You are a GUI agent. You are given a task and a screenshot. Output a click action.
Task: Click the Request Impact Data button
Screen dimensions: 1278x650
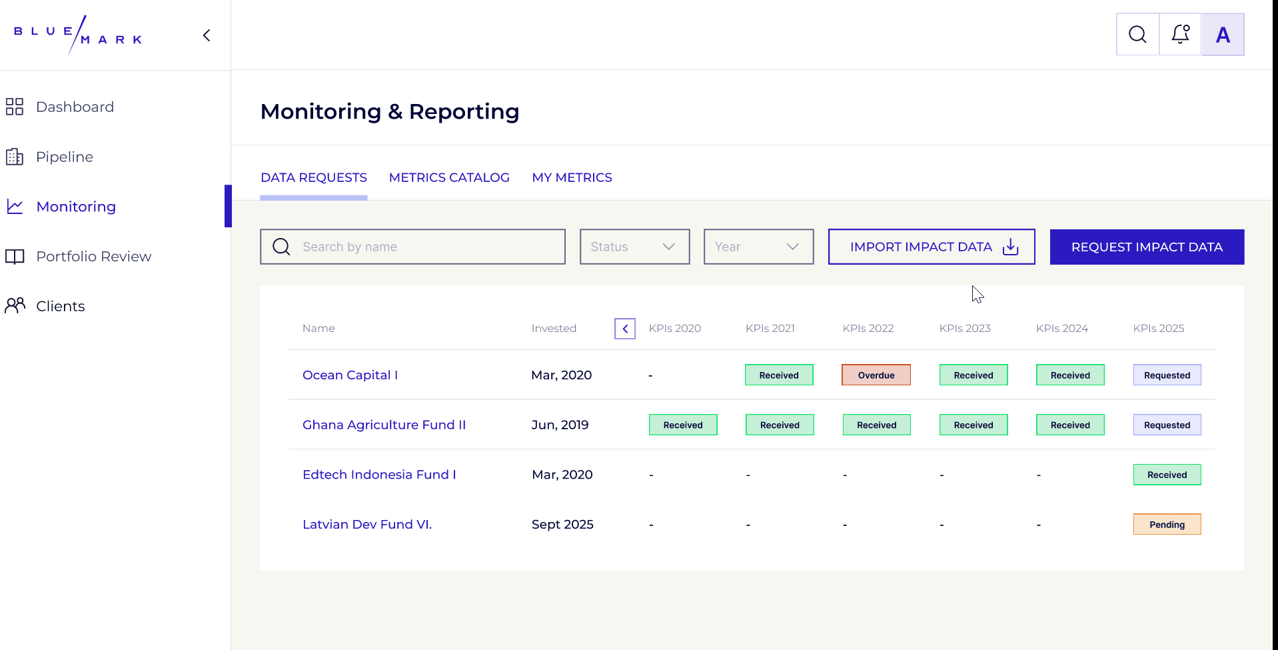(1147, 247)
